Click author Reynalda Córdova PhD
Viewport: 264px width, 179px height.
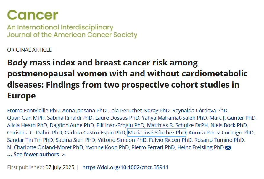[x=200, y=111]
